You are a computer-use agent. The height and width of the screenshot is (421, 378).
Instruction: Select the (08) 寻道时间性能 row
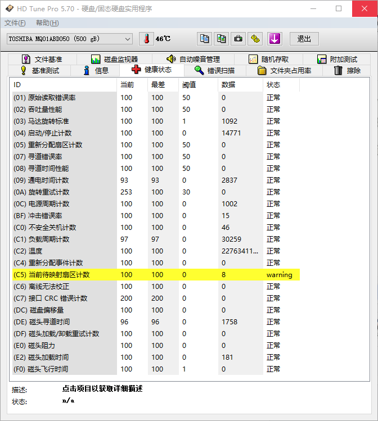point(156,169)
